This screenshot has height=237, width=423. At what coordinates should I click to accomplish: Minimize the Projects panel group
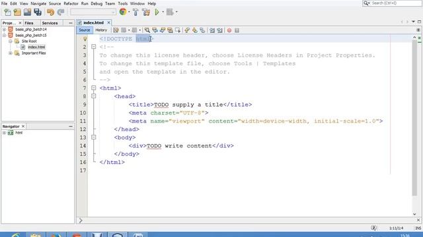point(71,23)
